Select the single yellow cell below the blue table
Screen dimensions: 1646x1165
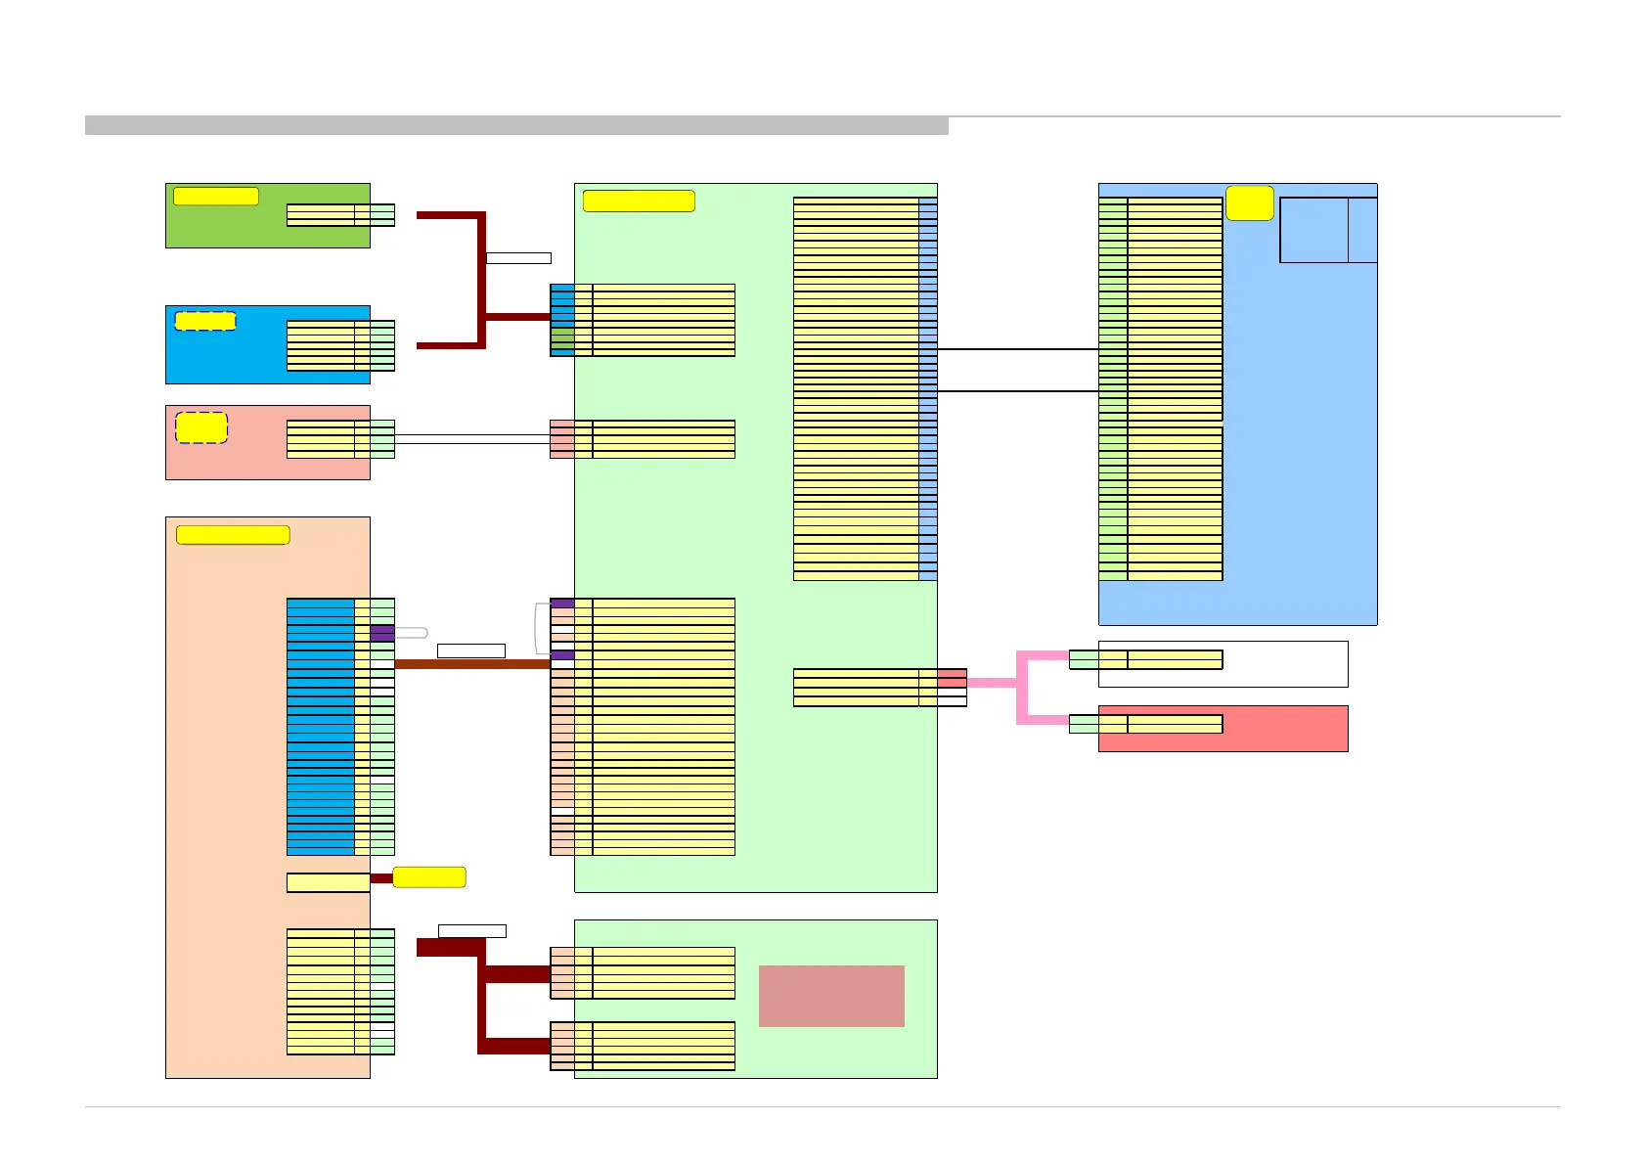(328, 882)
